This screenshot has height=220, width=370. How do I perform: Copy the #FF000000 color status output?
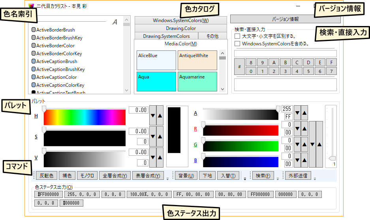coord(49,194)
